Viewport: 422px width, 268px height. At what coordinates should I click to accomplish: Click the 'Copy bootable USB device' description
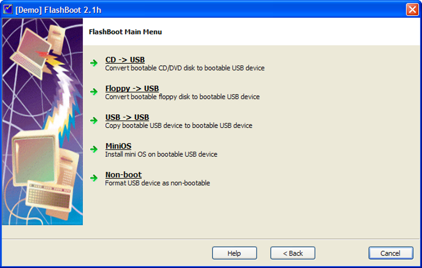tap(179, 126)
